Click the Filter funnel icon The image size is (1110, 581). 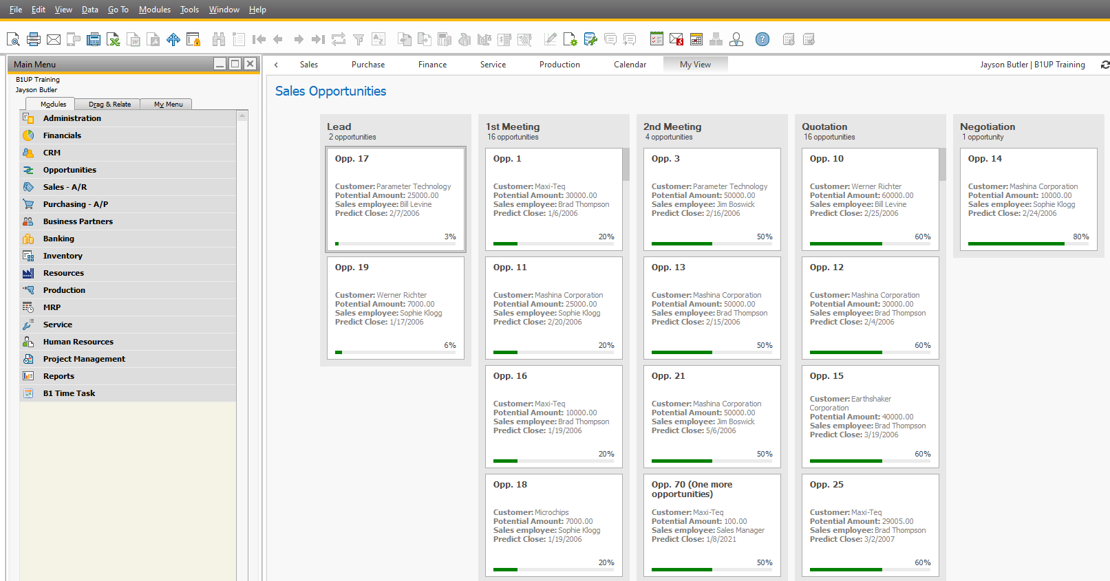pos(358,39)
